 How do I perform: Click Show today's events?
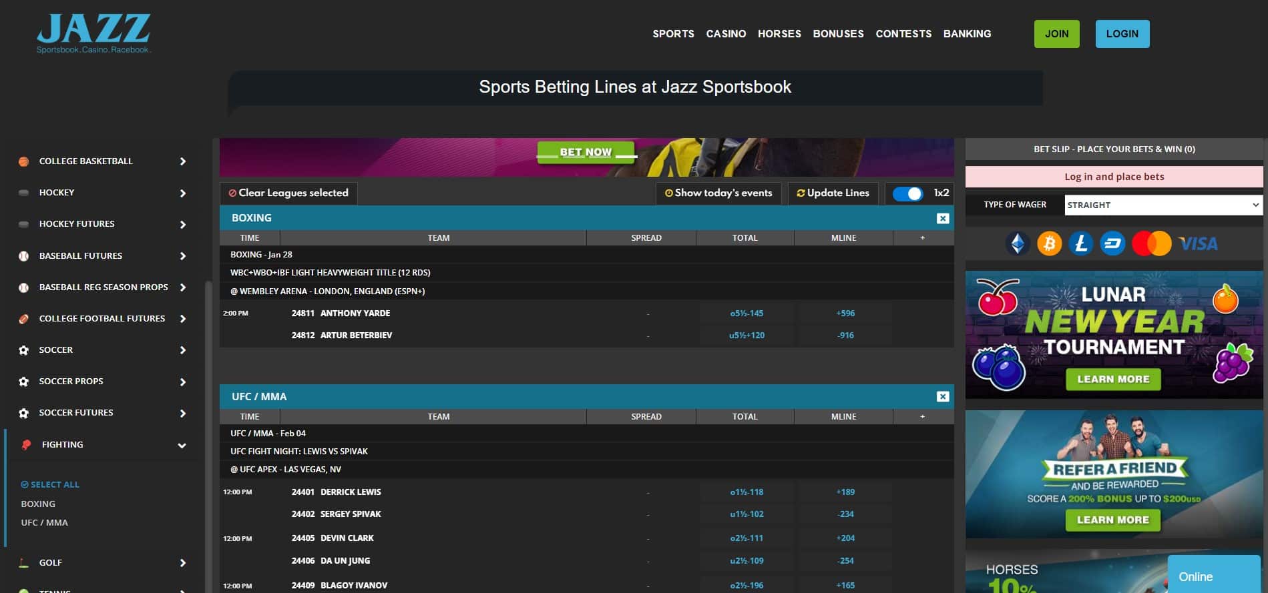(718, 193)
